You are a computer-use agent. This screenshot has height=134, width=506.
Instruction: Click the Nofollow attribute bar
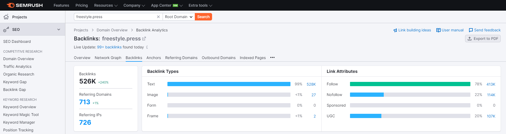[x=410, y=95]
